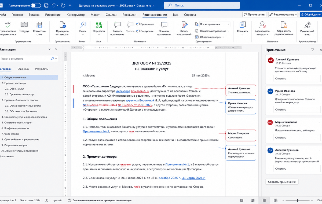This screenshot has width=322, height=204.
Task: Click the zoom slider handle
Action: coord(298,201)
